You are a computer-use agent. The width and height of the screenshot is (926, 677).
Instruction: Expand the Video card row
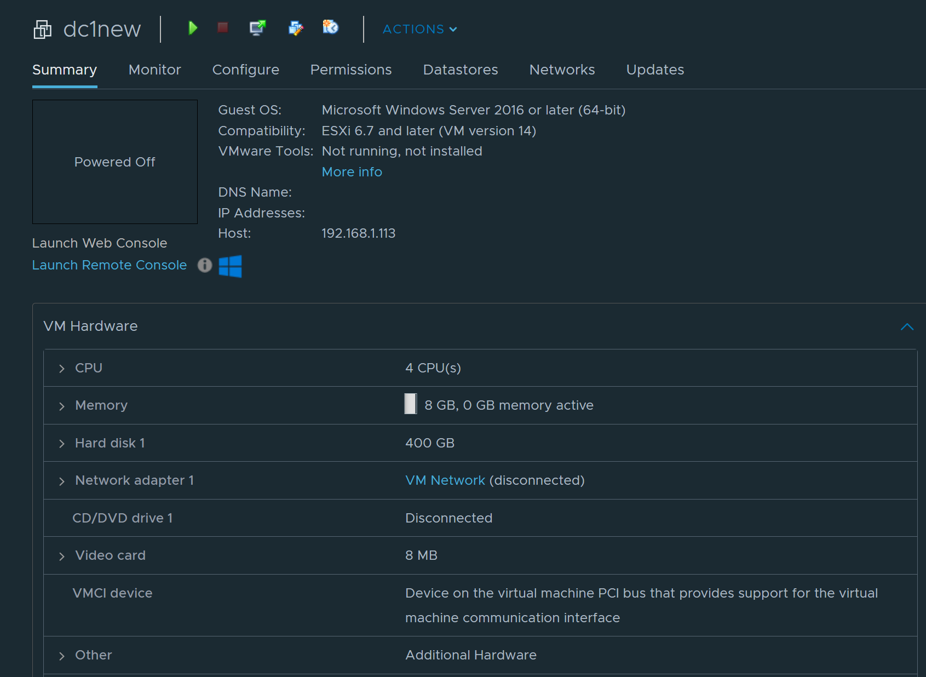[x=62, y=556]
